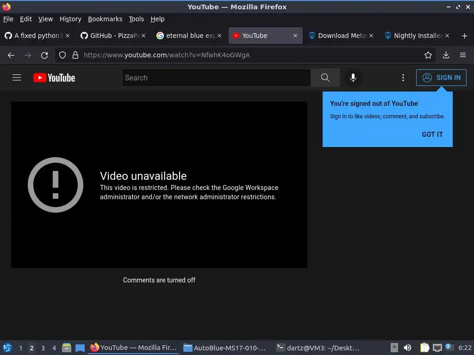Click 'You're signed out of YouTube' text
The height and width of the screenshot is (355, 474).
(x=374, y=104)
